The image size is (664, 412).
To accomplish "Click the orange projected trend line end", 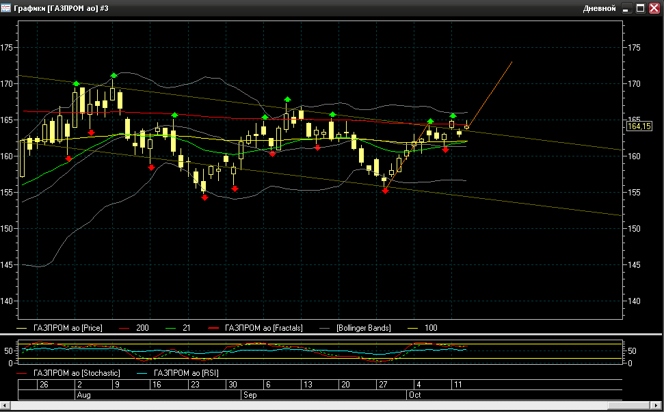I will [512, 63].
